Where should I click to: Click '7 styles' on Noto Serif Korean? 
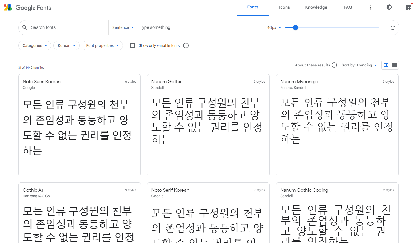click(259, 190)
